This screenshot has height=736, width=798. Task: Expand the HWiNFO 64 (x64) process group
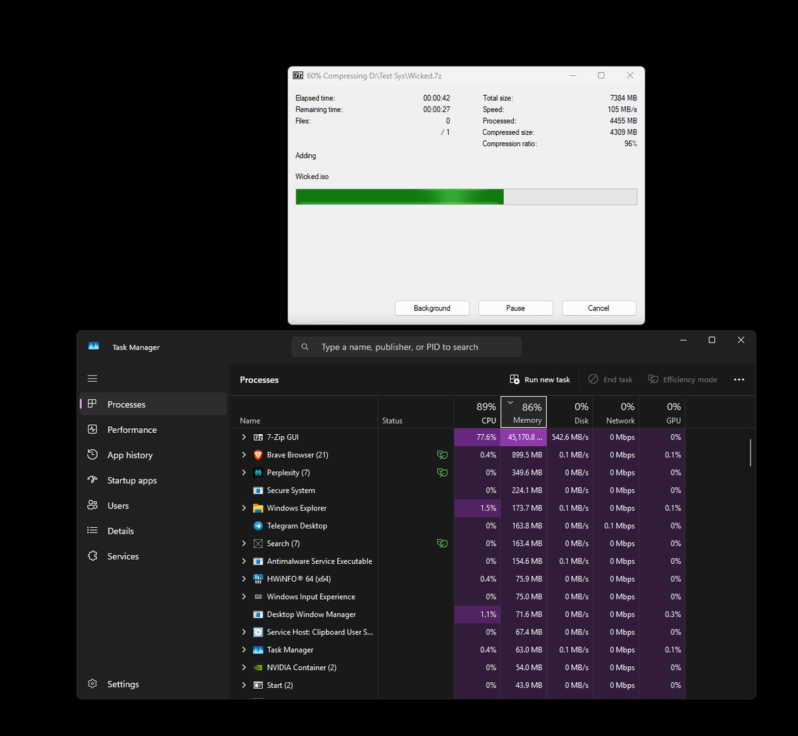point(244,579)
